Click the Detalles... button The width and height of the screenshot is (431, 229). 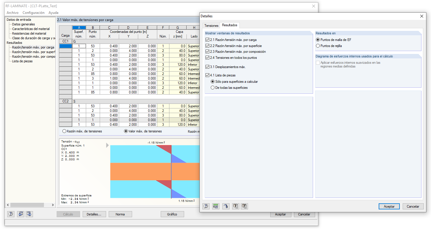[x=94, y=214]
